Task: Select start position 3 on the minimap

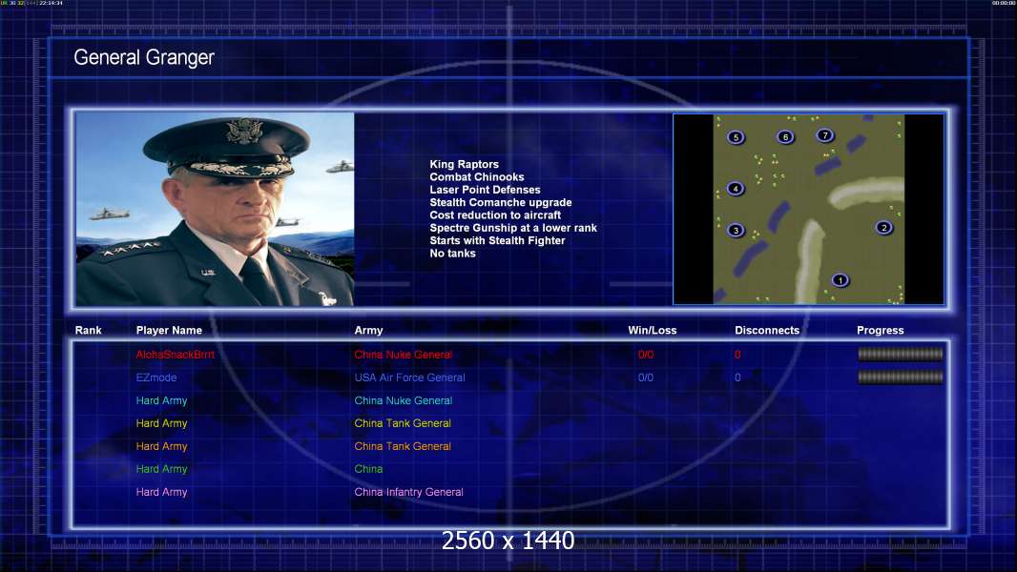Action: point(736,230)
